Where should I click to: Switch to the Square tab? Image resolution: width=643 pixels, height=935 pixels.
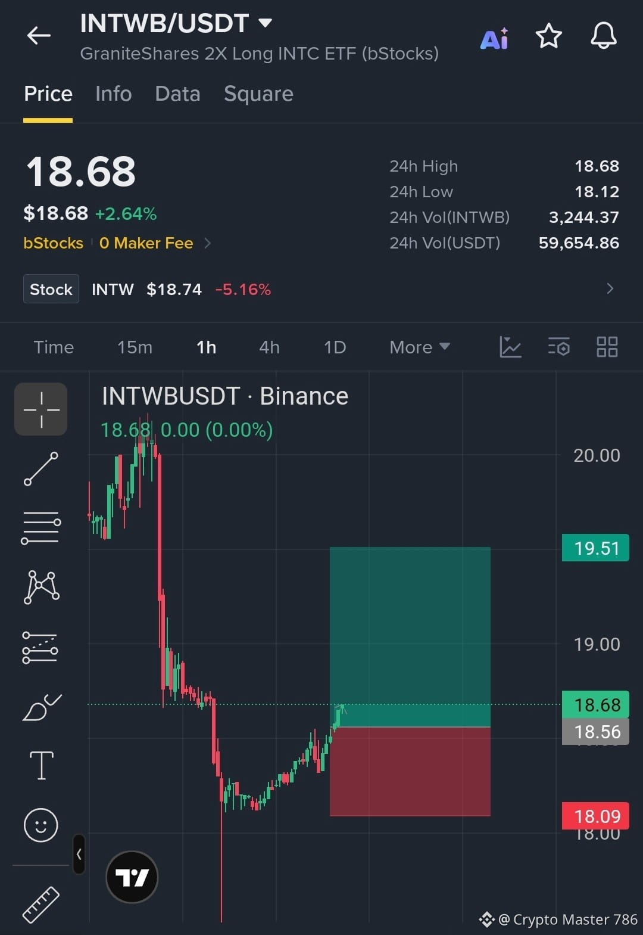click(x=258, y=94)
